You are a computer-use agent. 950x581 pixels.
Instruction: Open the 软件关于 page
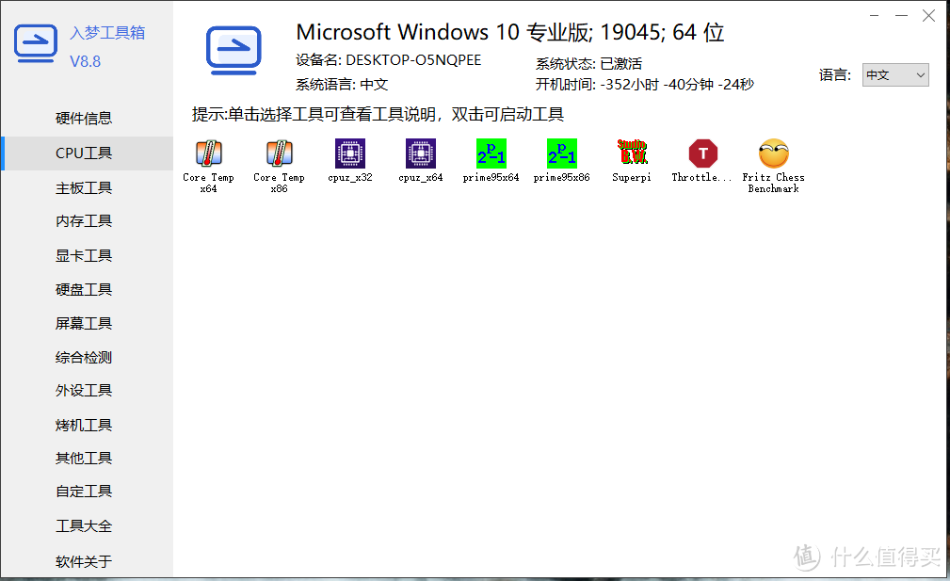84,561
